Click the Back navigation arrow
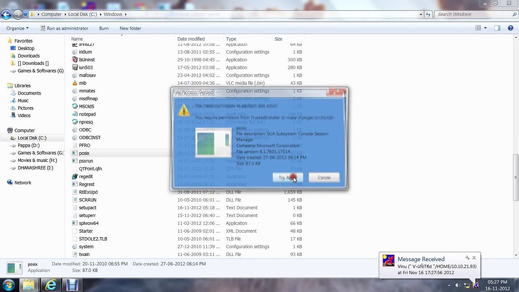This screenshot has width=519, height=292. 6,14
